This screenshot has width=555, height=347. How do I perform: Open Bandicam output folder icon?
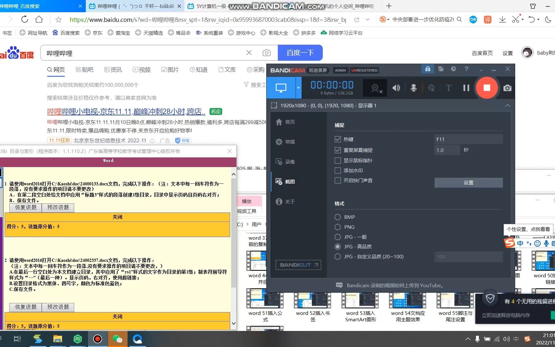pos(441,69)
